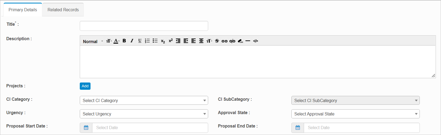This screenshot has height=135, width=441.
Task: Insert a horizontal rule line
Action: 248,41
